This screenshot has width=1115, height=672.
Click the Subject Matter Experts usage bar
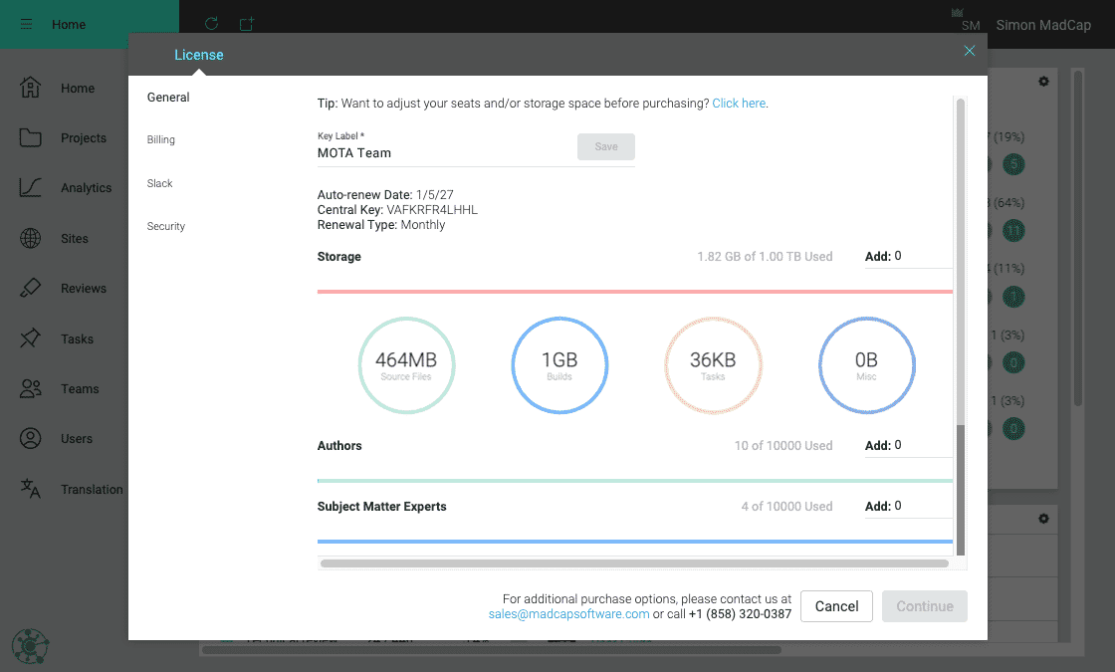635,542
